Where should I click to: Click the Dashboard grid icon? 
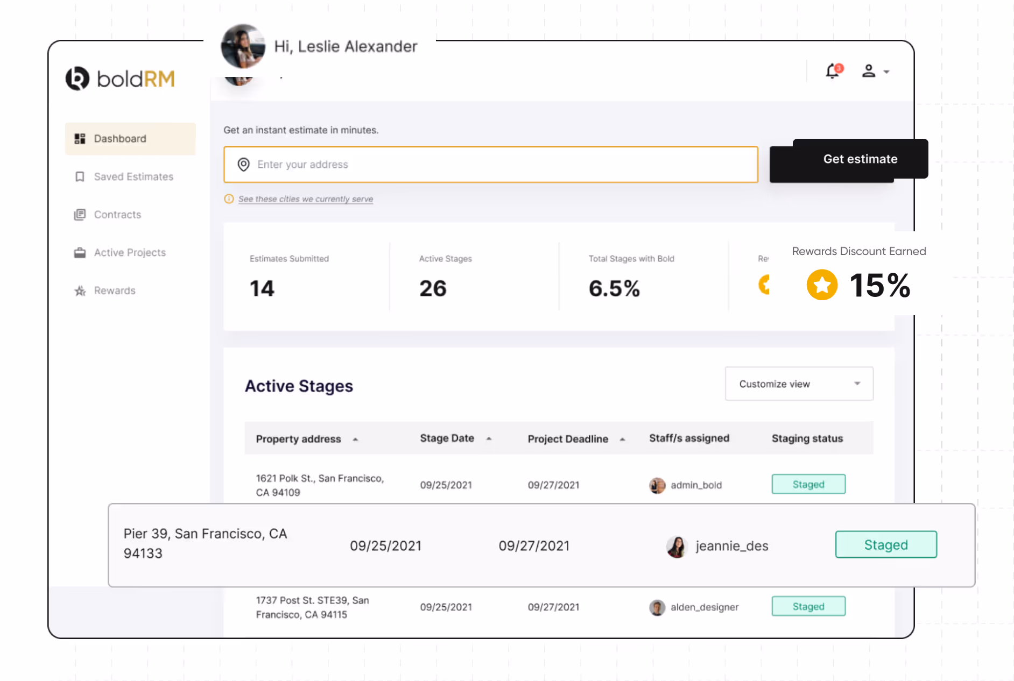[x=80, y=139]
